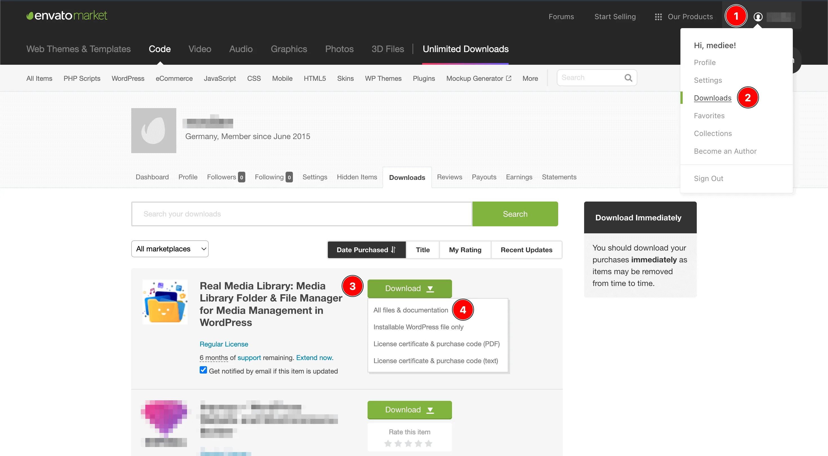The height and width of the screenshot is (456, 828).
Task: Click the green Search button
Action: pos(515,214)
